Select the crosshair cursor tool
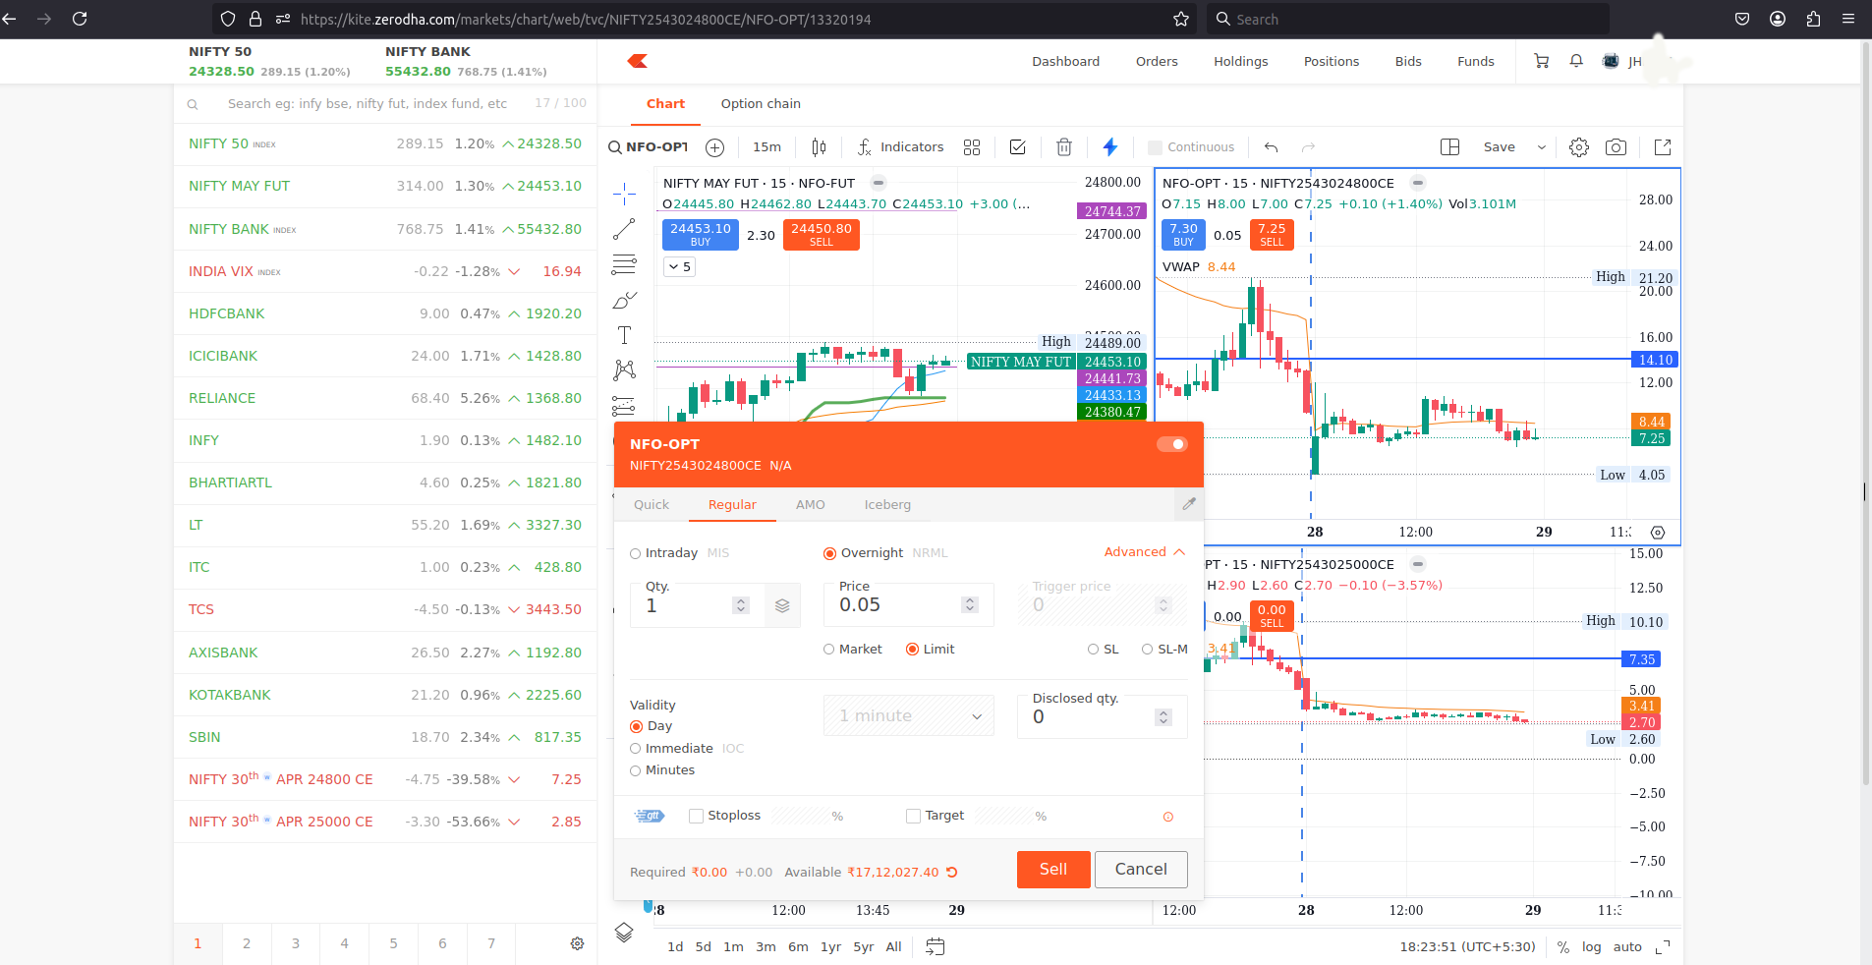The width and height of the screenshot is (1872, 965). click(x=624, y=194)
